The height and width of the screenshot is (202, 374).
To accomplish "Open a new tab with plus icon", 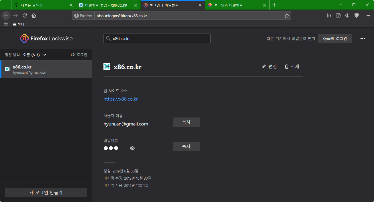I will pyautogui.click(x=274, y=5).
